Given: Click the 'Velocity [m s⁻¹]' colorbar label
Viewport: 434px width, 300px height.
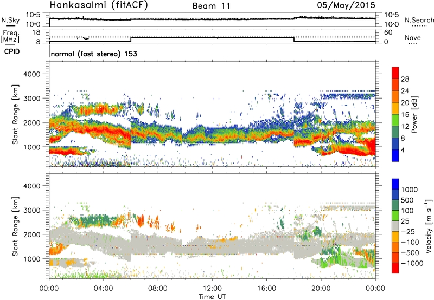Looking at the screenshot, I should point(429,226).
